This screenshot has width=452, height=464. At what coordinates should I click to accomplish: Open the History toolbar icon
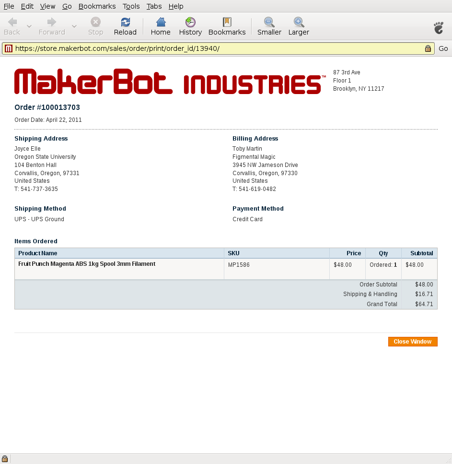point(190,22)
